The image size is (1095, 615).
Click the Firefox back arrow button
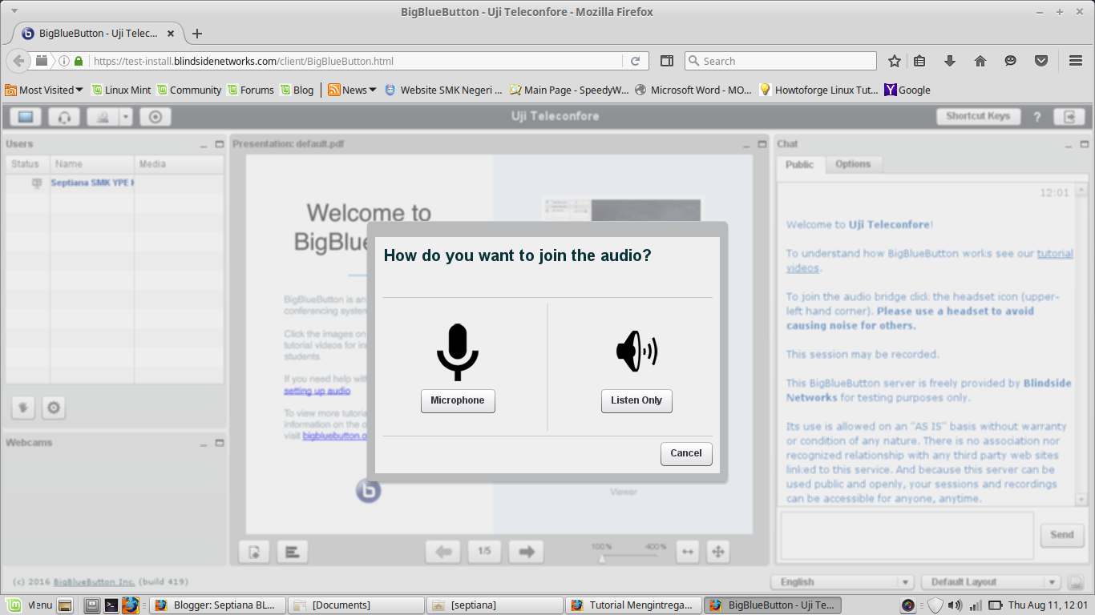coord(18,61)
